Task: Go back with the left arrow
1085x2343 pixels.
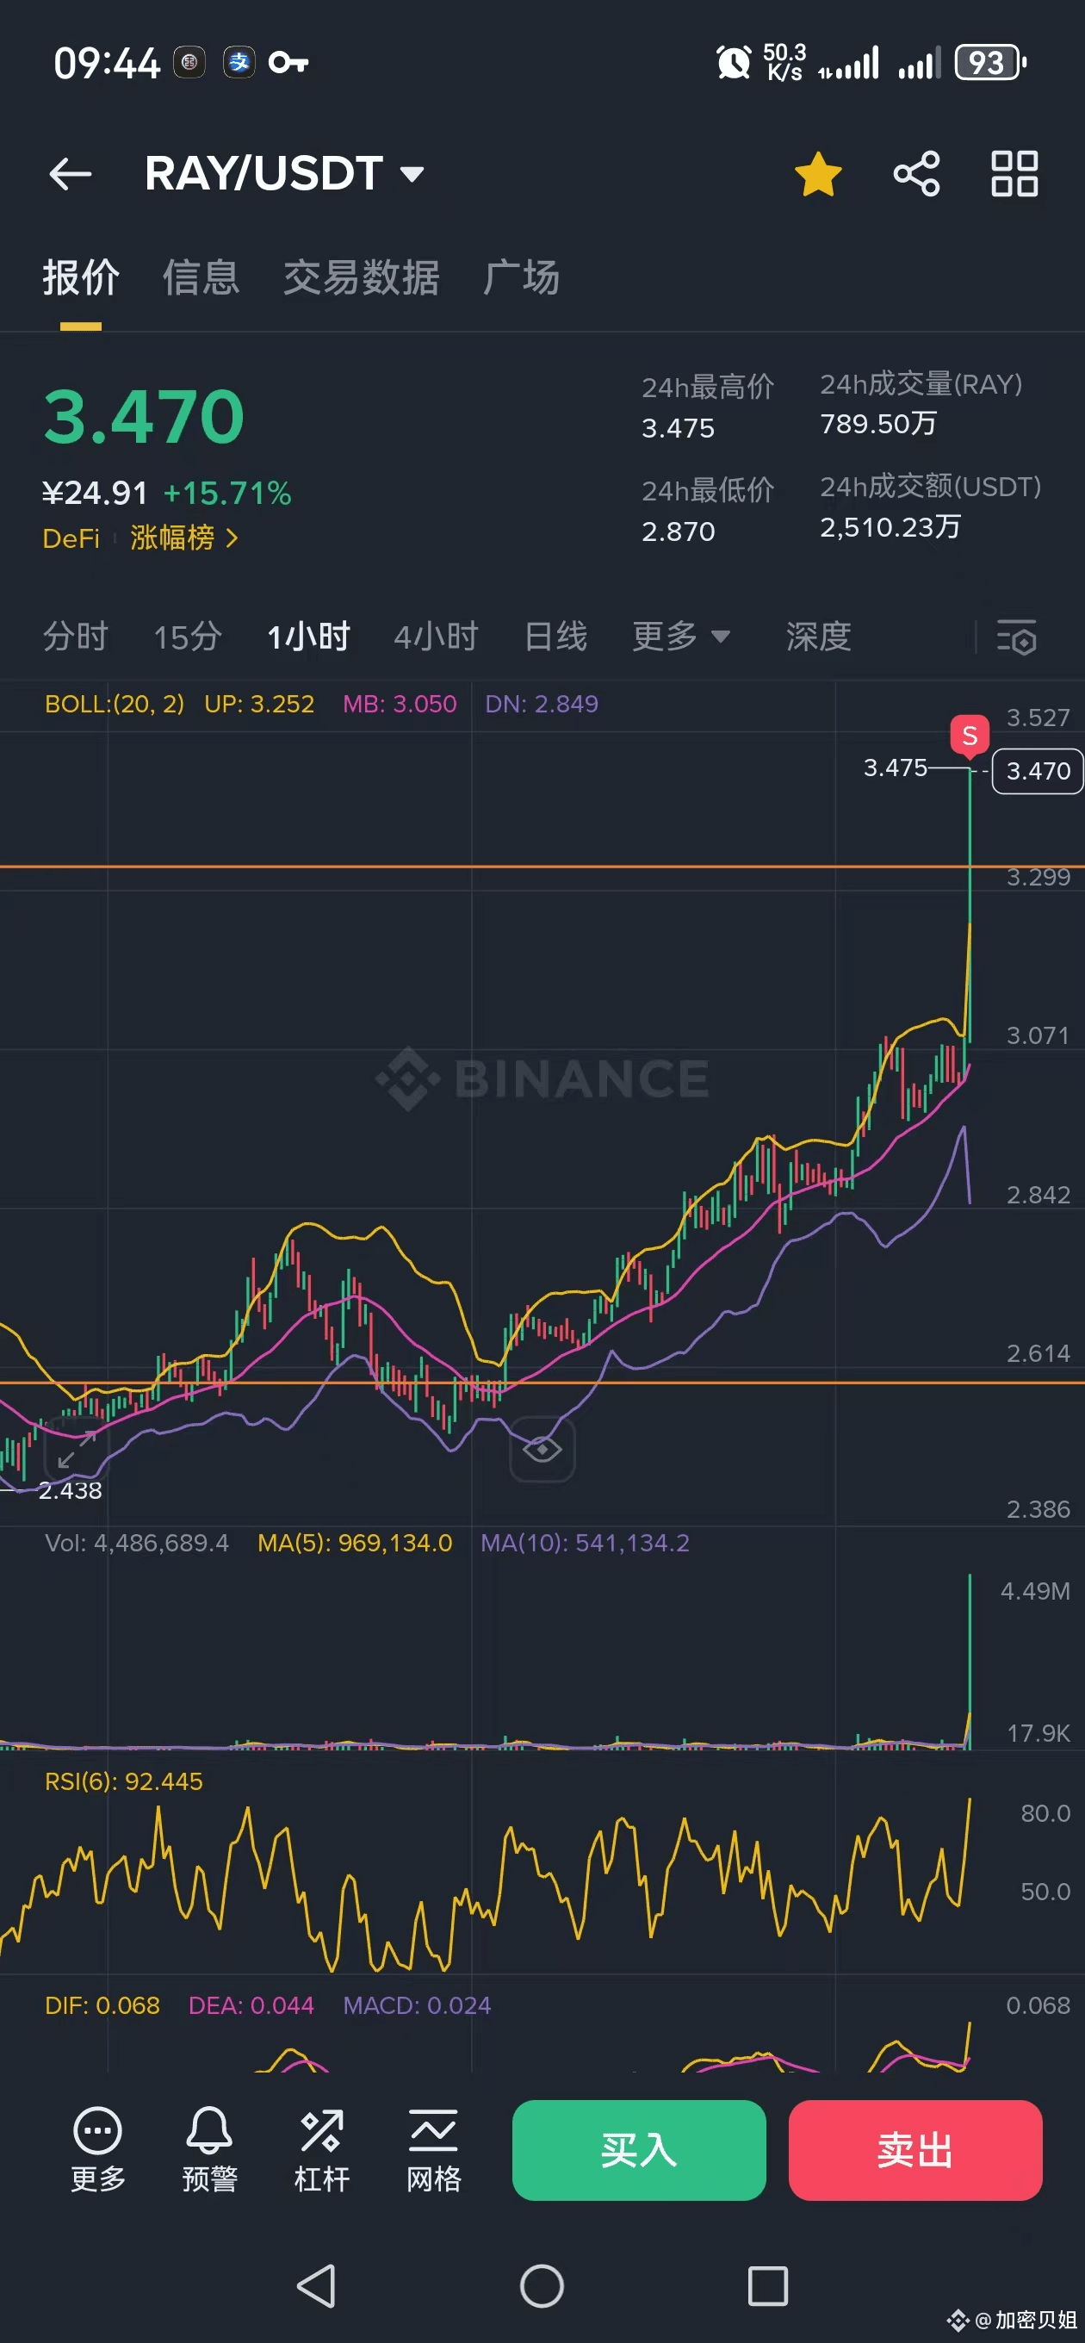Action: pyautogui.click(x=70, y=174)
